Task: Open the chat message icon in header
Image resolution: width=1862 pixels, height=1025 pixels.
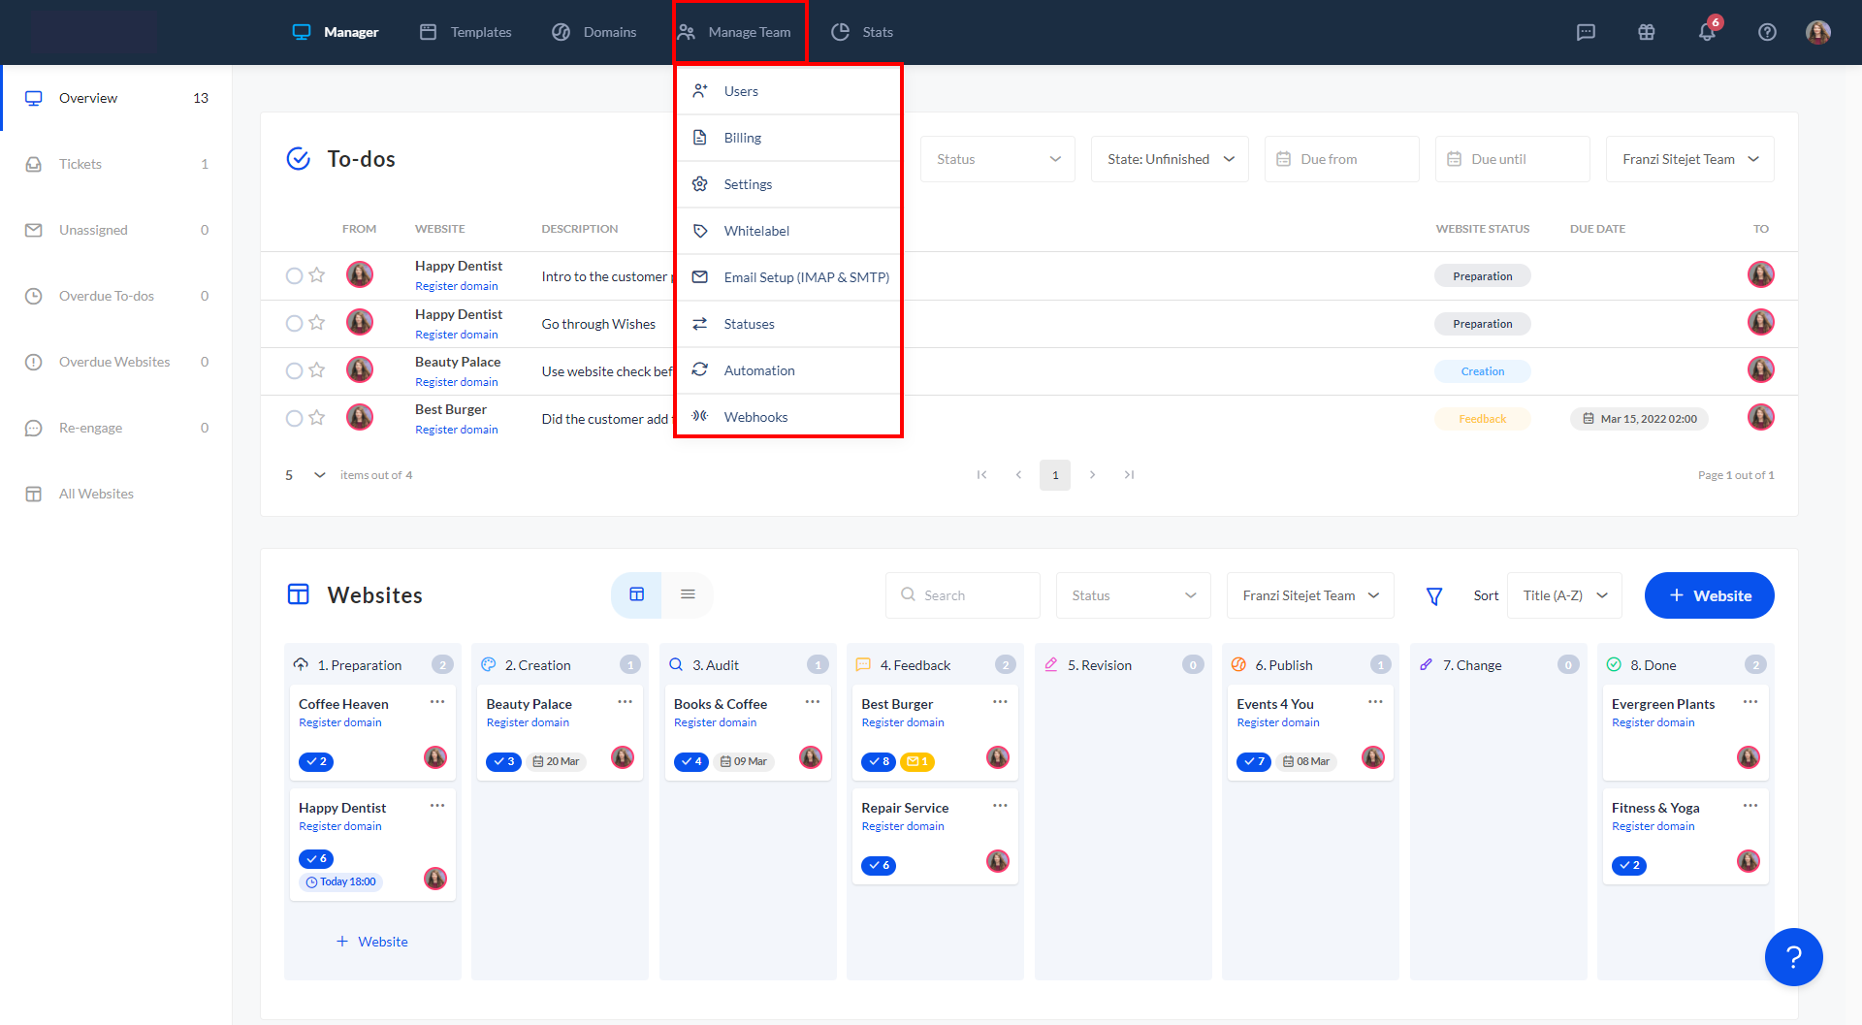Action: point(1586,32)
